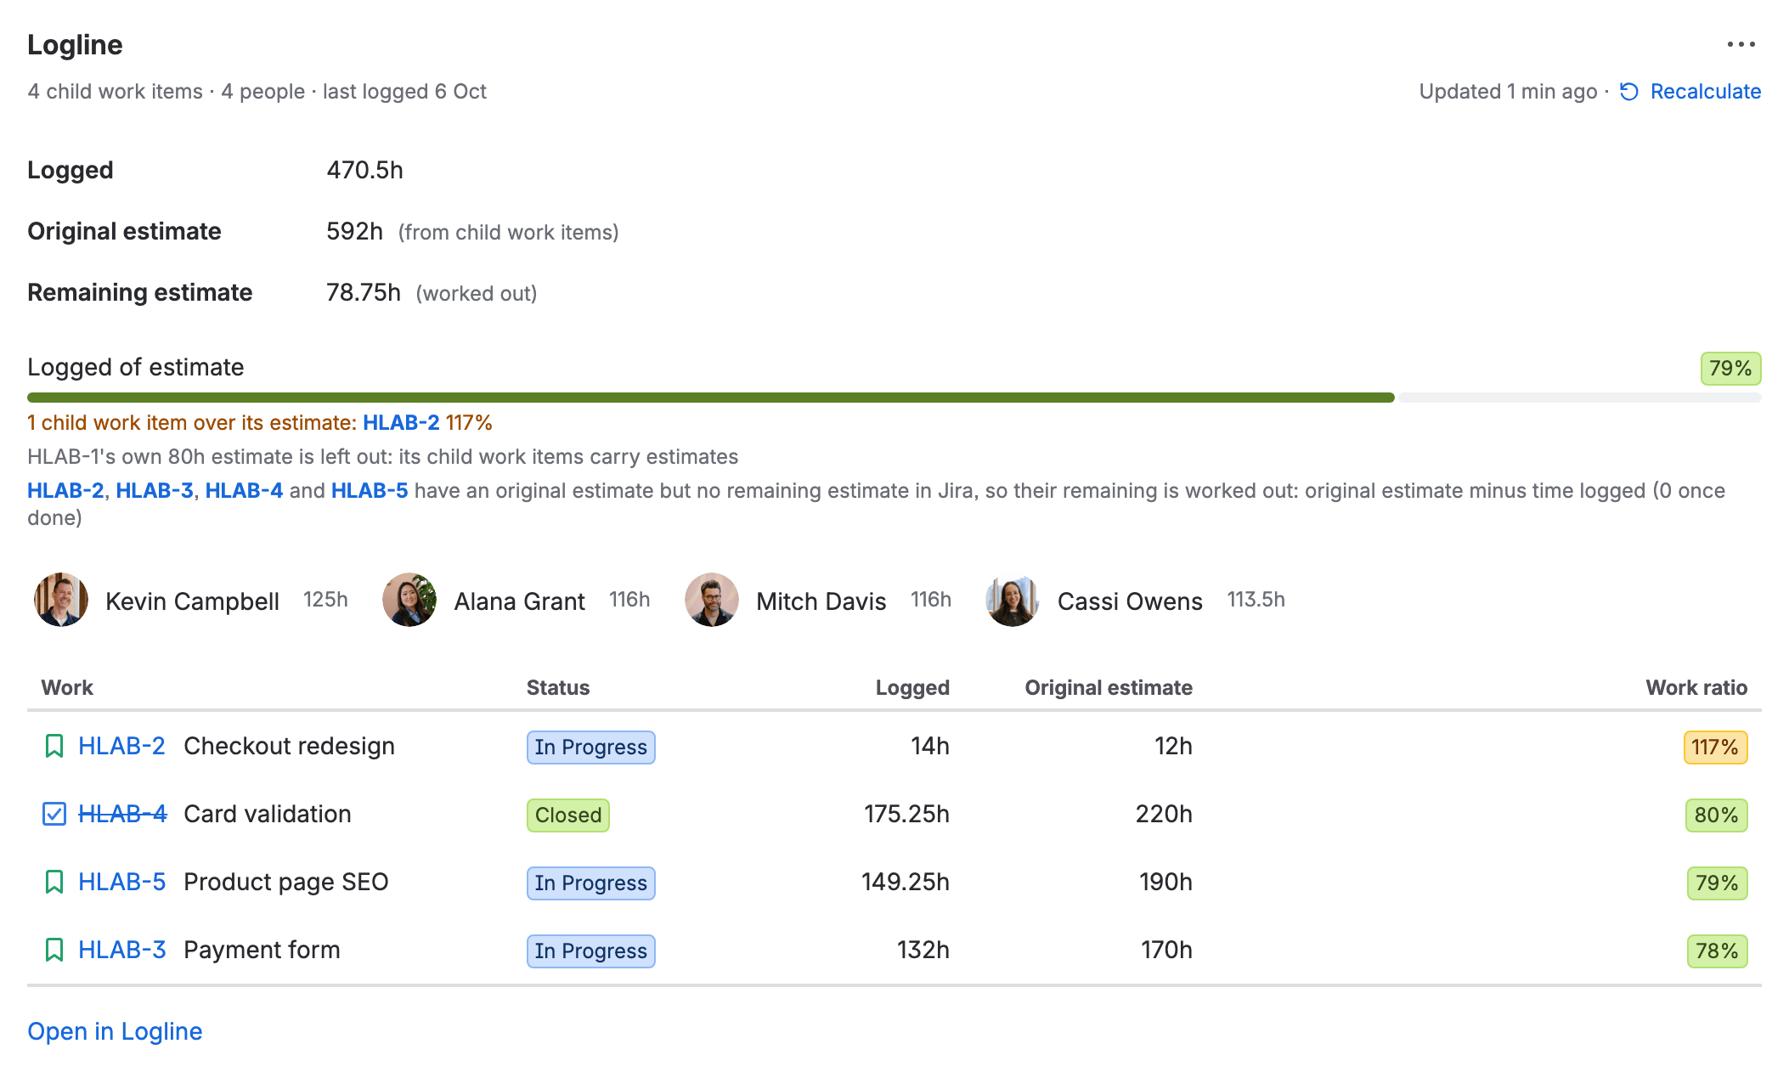Click the Status column header
Screen dimensions: 1789x1072
pos(558,687)
